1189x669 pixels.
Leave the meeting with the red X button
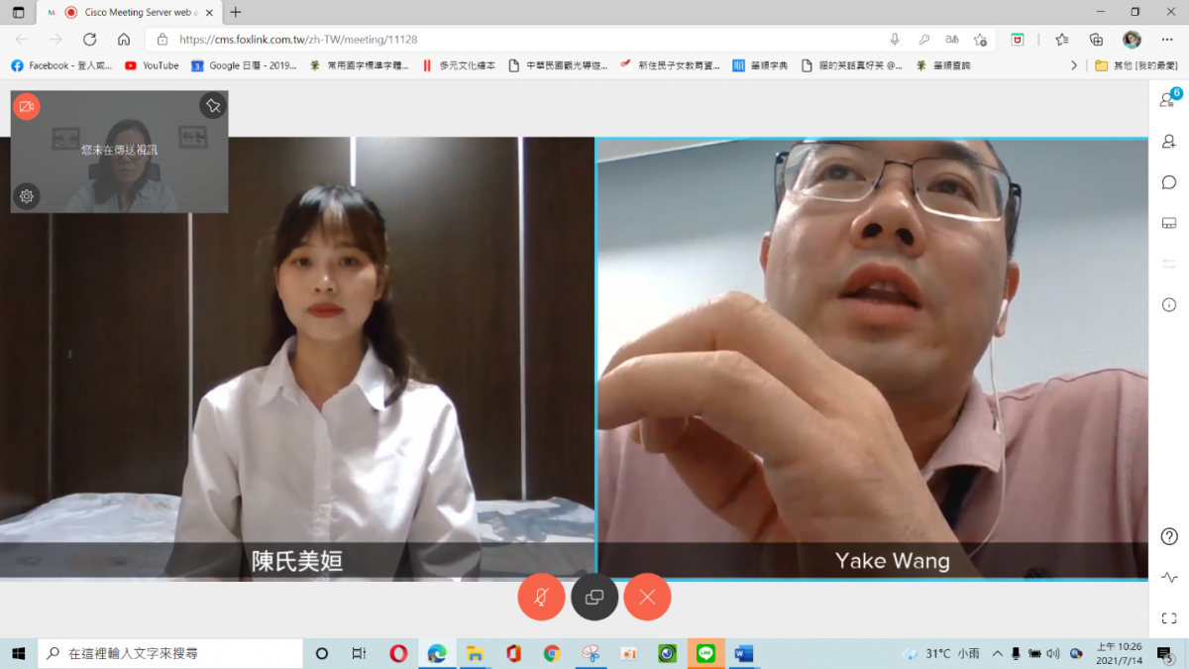[647, 597]
